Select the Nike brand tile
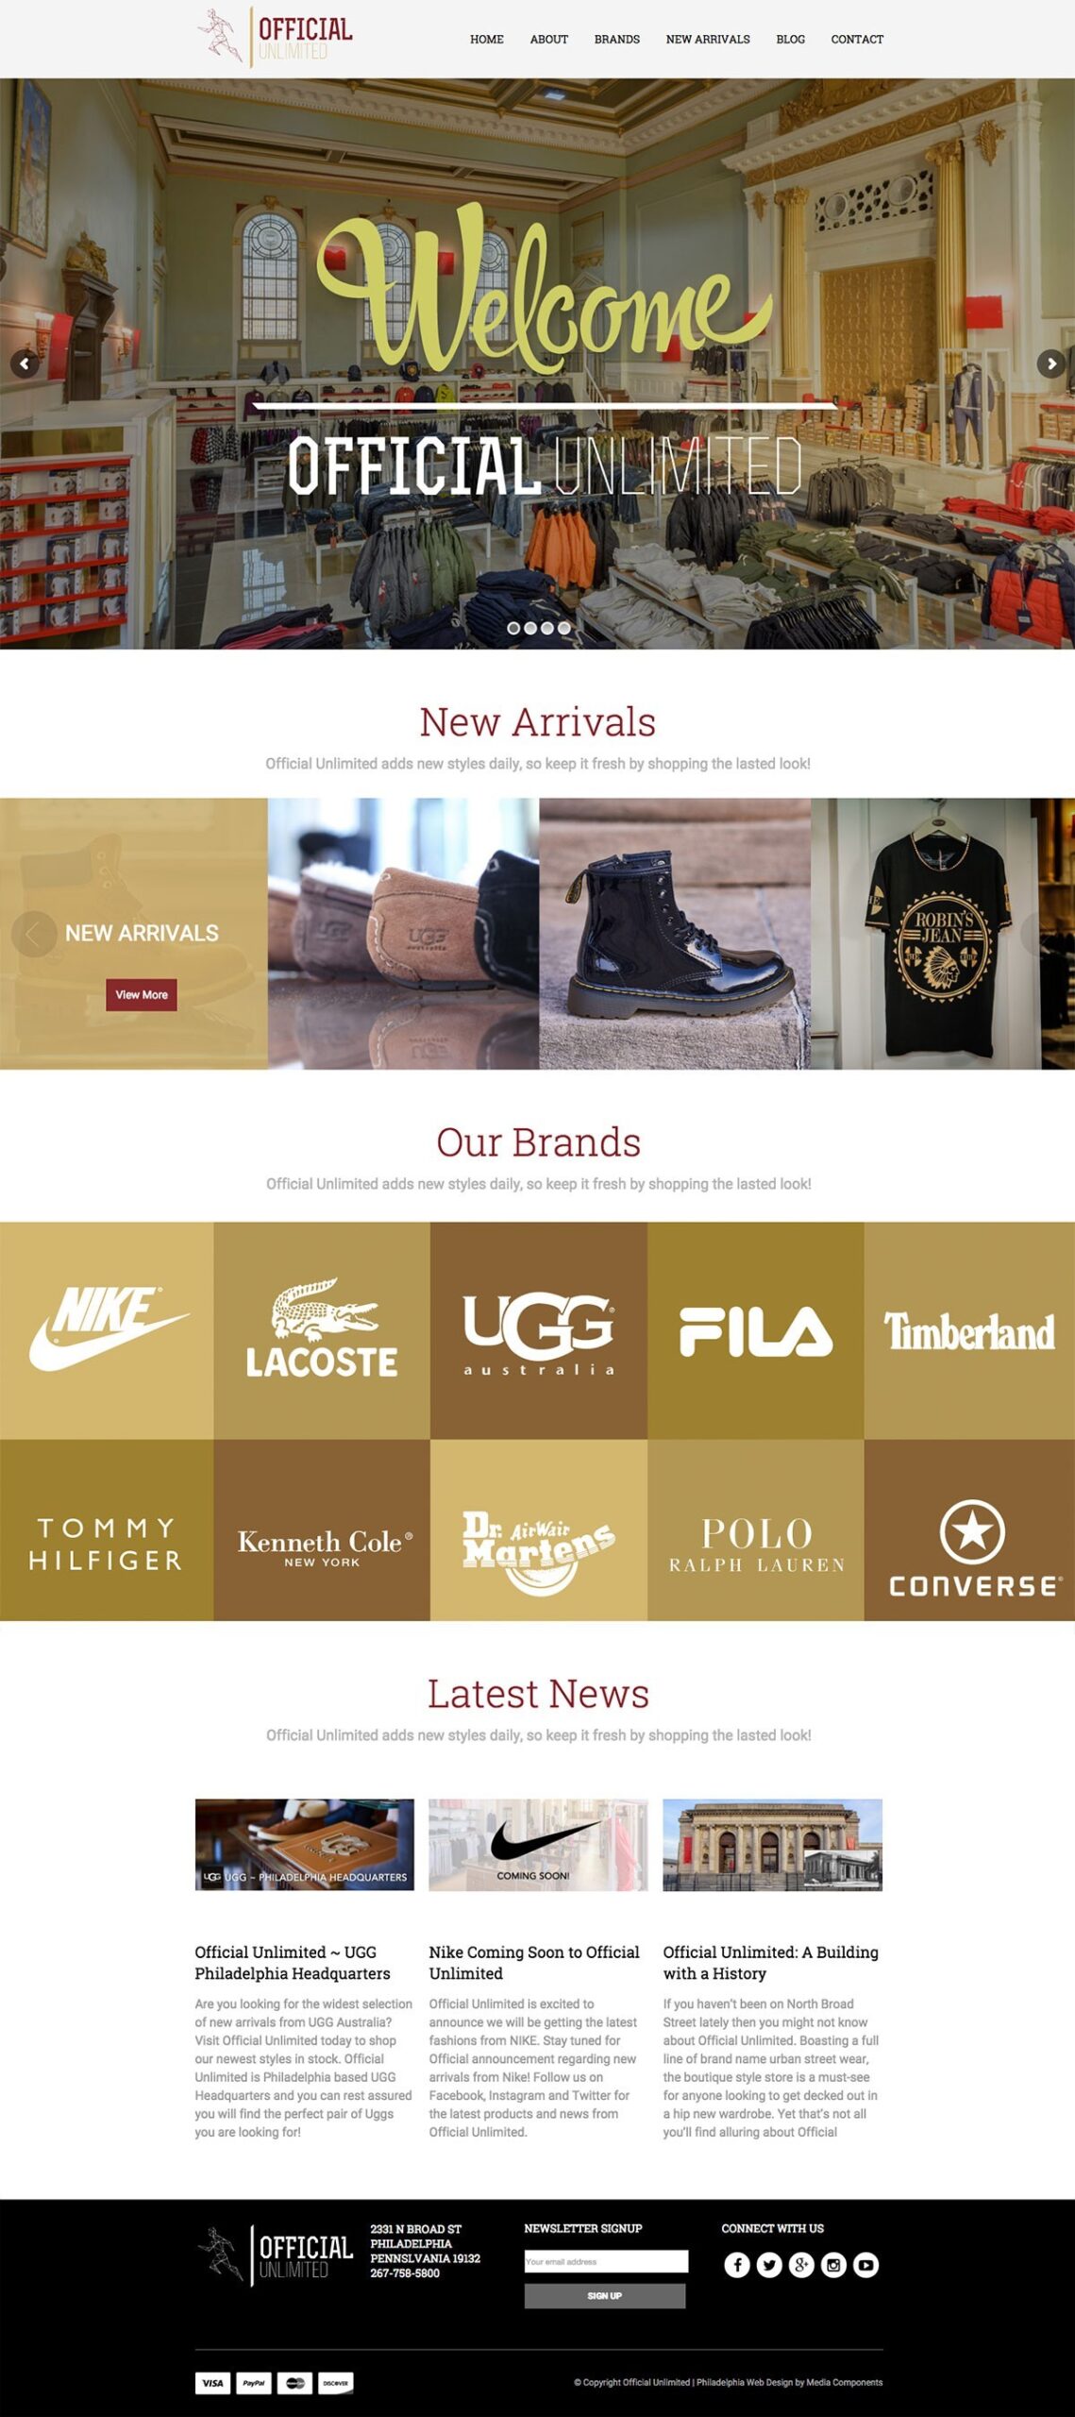 107,1329
